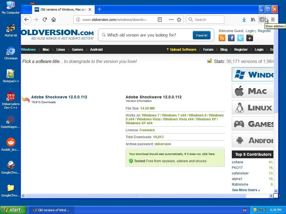Viewport: 286px width, 214px height.
Task: Open My Computer on the desktop
Action: pyautogui.click(x=11, y=8)
